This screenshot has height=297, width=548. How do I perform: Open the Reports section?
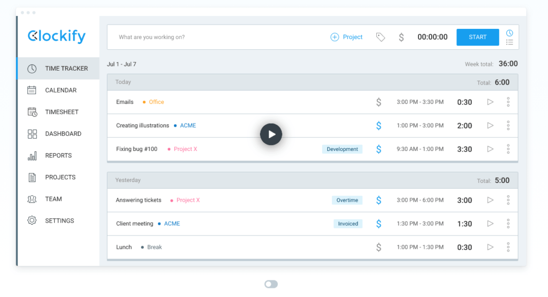[58, 156]
